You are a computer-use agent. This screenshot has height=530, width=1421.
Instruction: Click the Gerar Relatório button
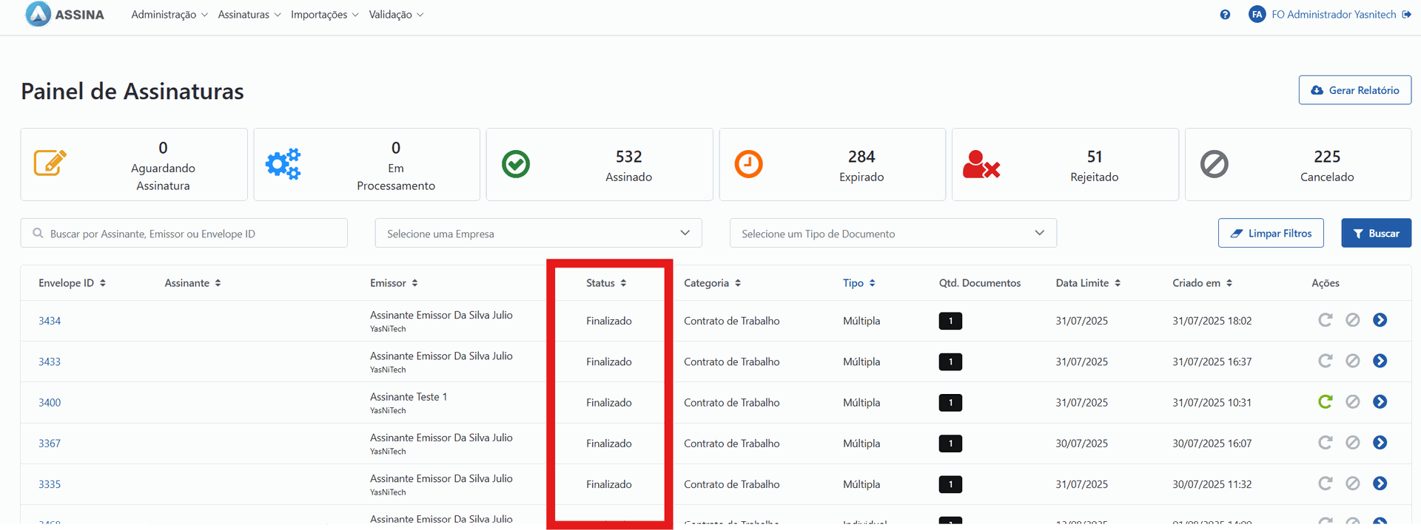tap(1354, 90)
